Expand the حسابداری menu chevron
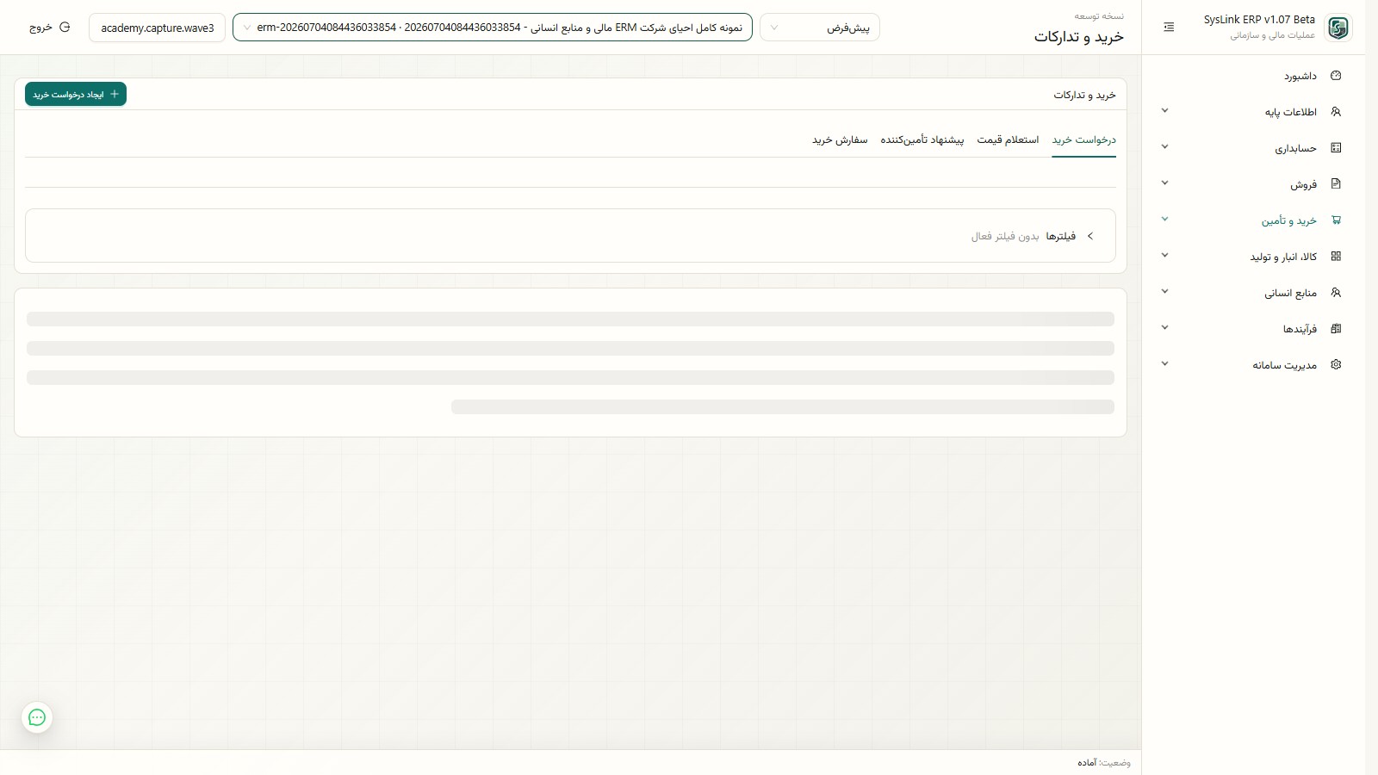This screenshot has height=775, width=1378. point(1164,147)
